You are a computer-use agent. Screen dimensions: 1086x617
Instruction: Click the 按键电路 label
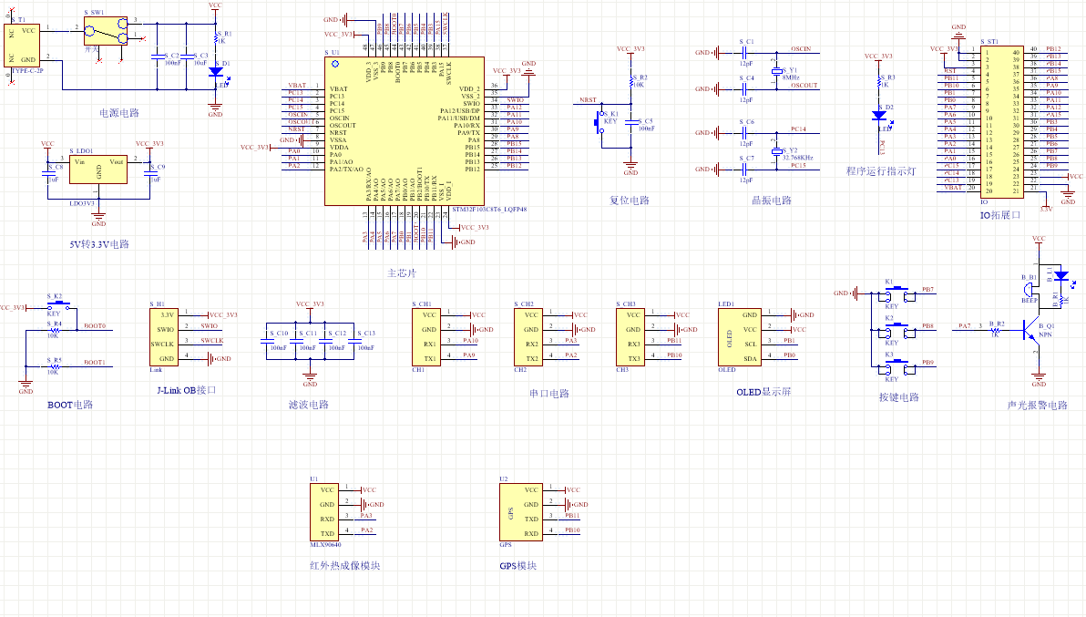pos(899,397)
